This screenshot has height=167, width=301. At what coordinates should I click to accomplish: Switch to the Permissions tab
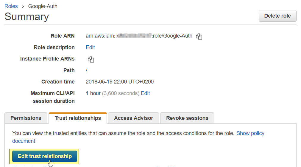(26, 118)
